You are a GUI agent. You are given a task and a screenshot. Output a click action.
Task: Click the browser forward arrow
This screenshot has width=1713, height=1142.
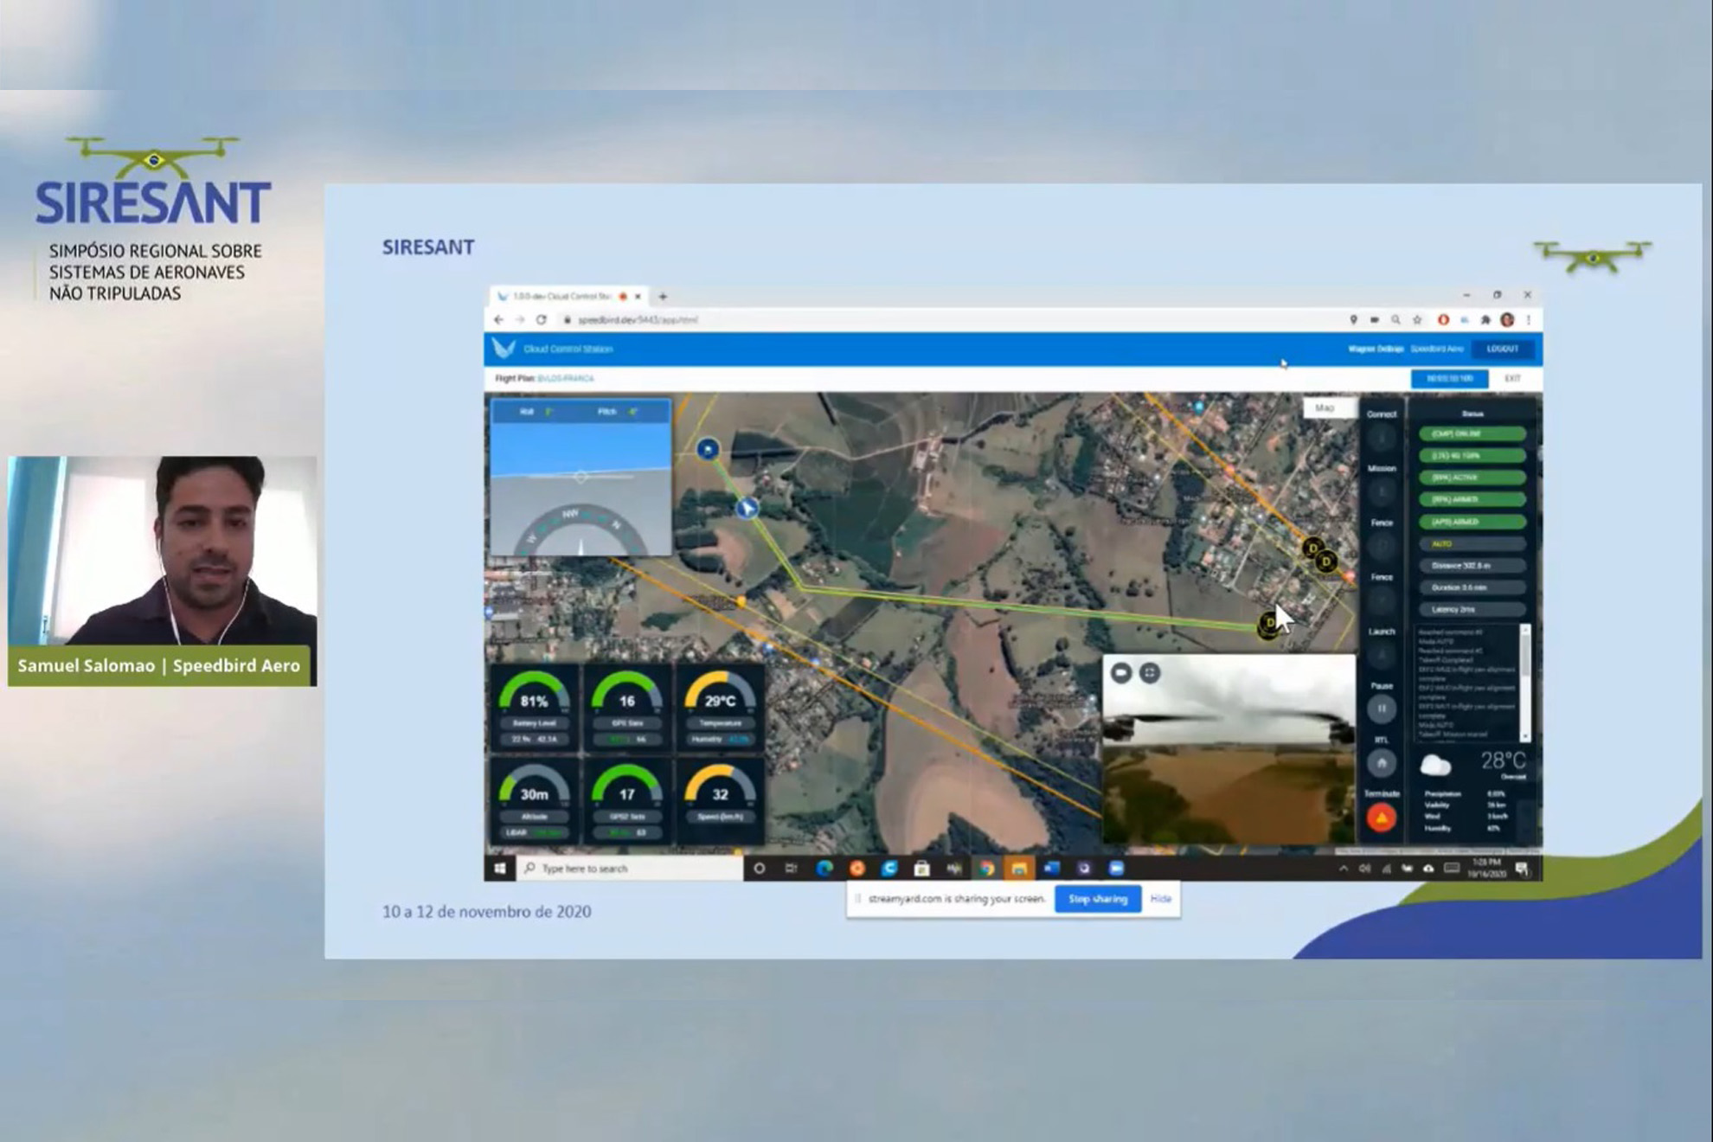[520, 319]
